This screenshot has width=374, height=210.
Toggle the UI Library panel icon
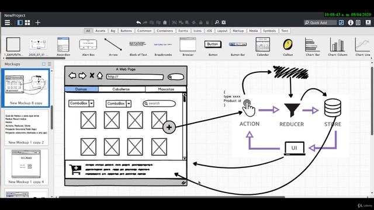[341, 22]
